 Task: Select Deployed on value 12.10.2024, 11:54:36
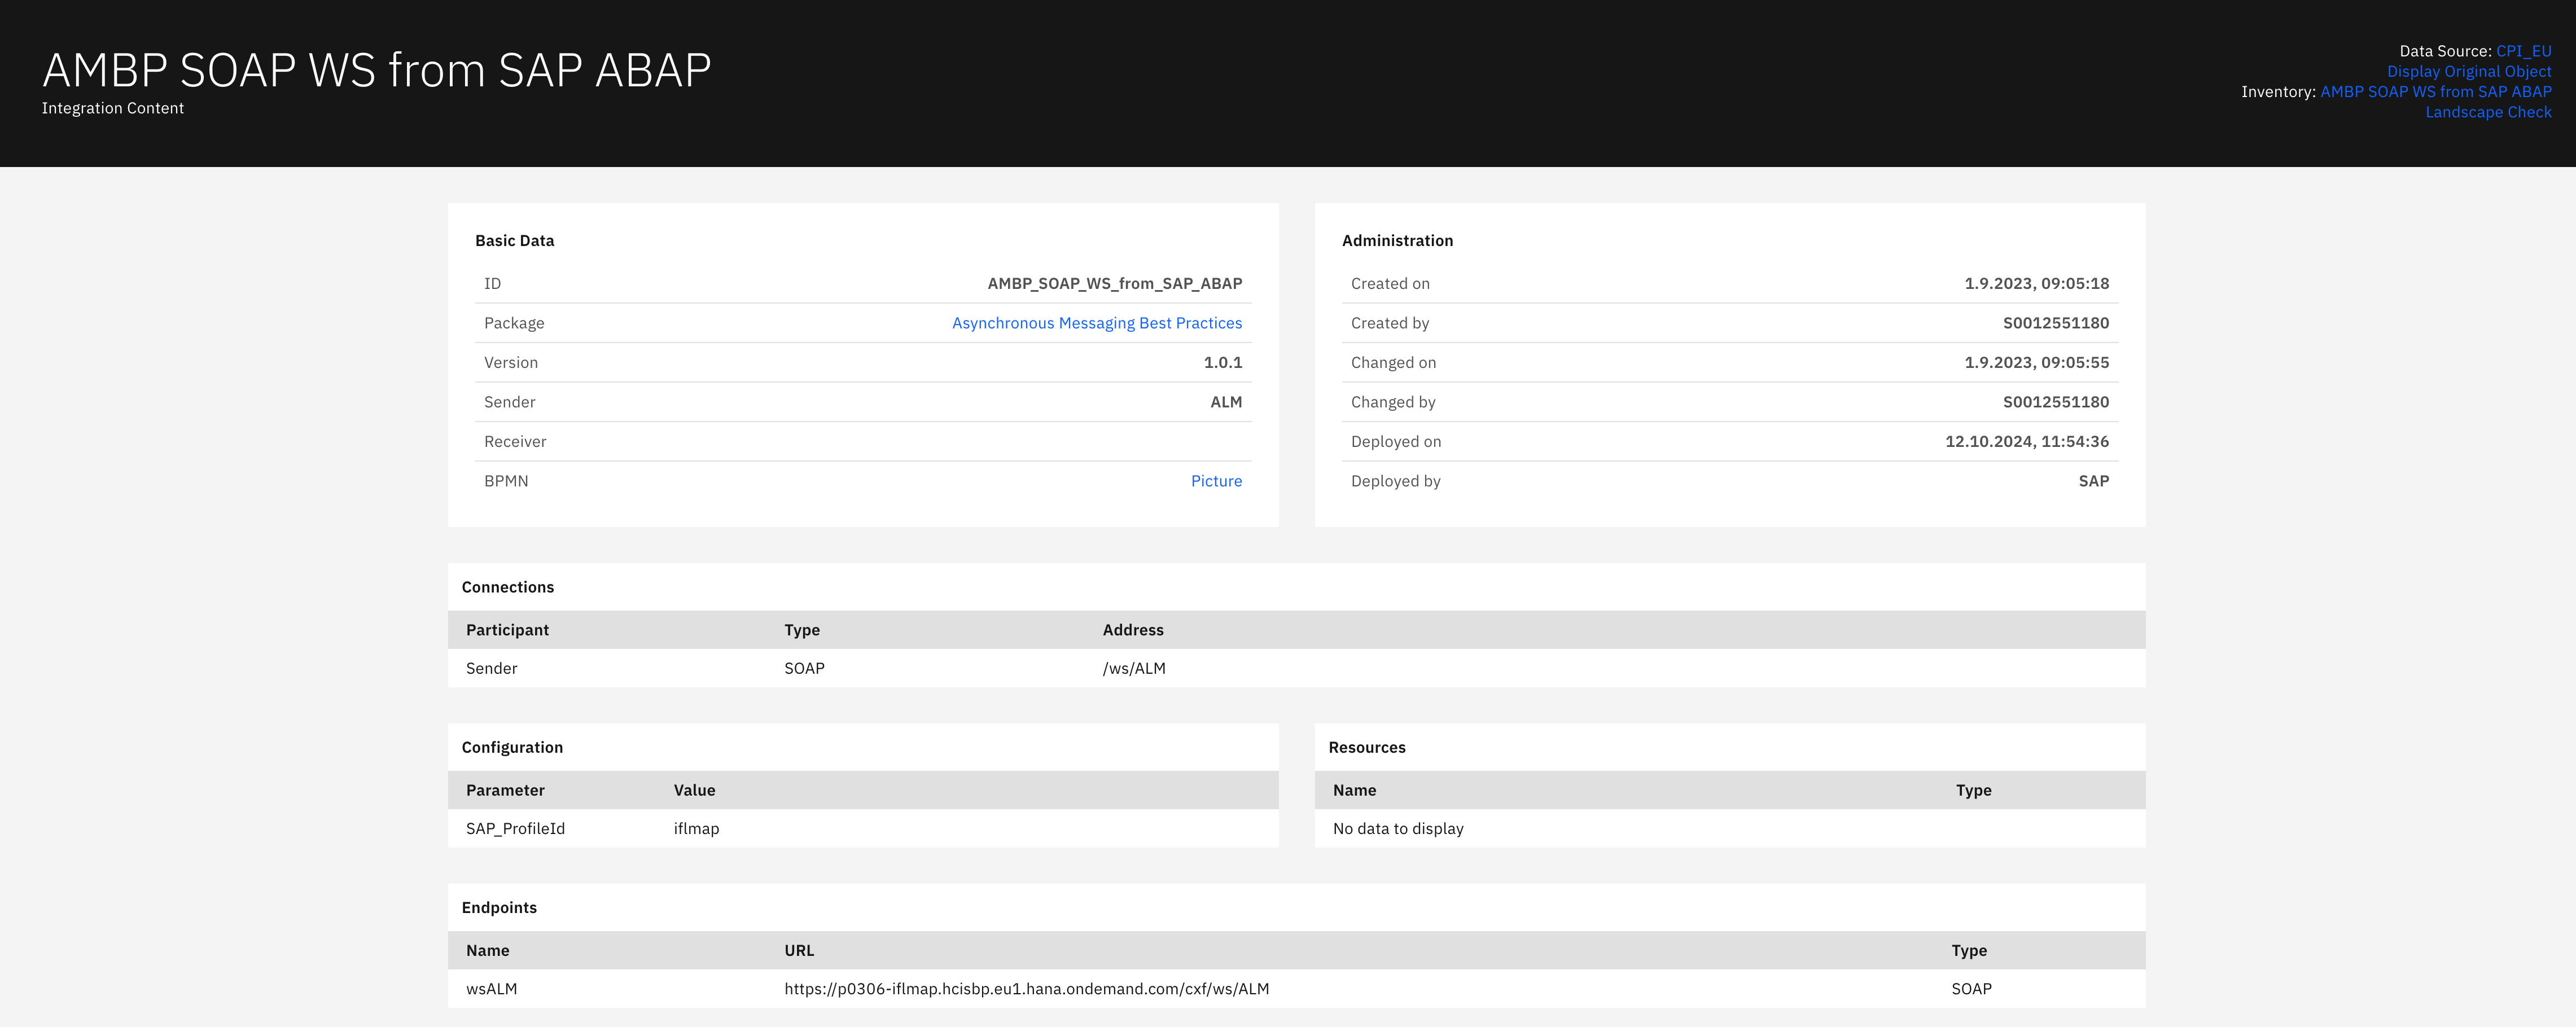click(2027, 442)
